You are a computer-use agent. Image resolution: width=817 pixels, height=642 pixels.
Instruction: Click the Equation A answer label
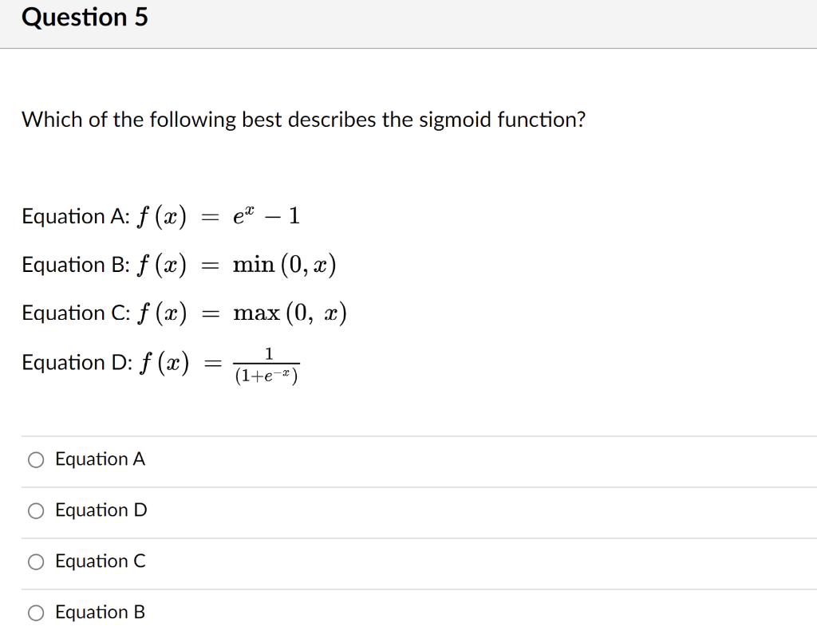tap(99, 459)
